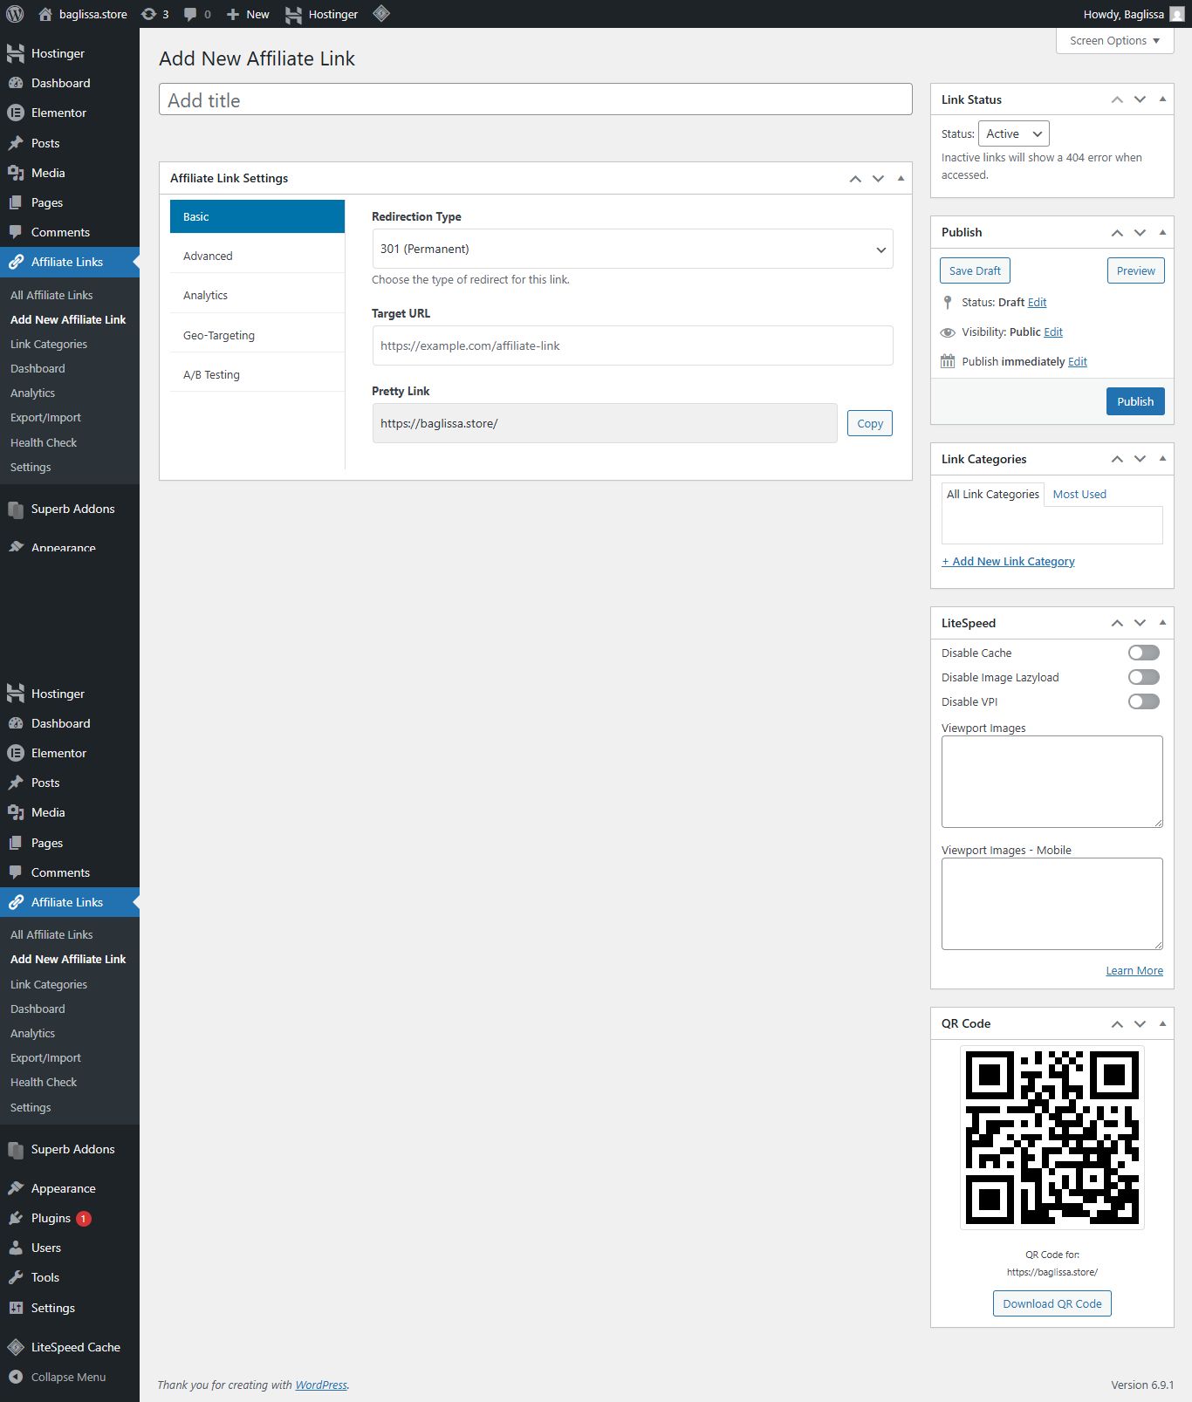Screen dimensions: 1192x1402
Task: Toggle the Disable VPI switch
Action: click(1144, 701)
